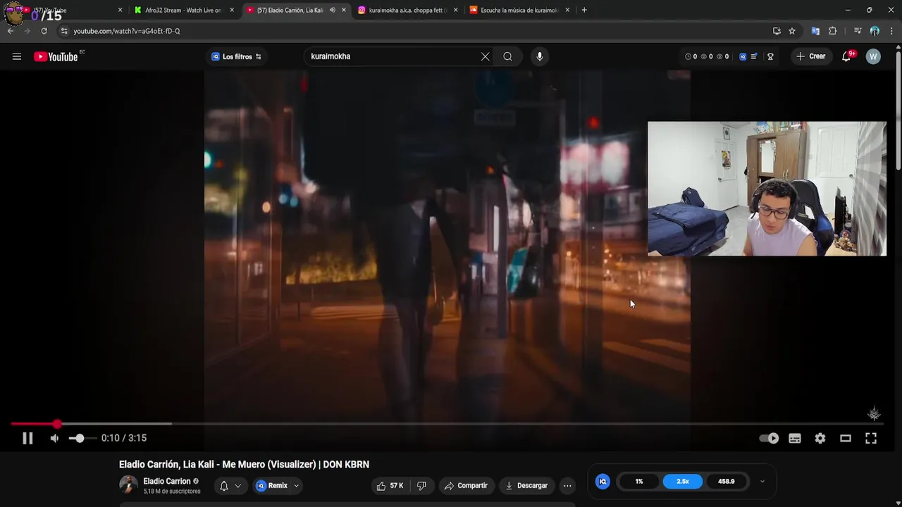Close the kuraimokha Instagram tab
Viewport: 902px width, 507px height.
coord(455,10)
